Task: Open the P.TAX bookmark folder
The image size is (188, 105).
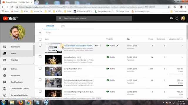Action: click(x=25, y=11)
